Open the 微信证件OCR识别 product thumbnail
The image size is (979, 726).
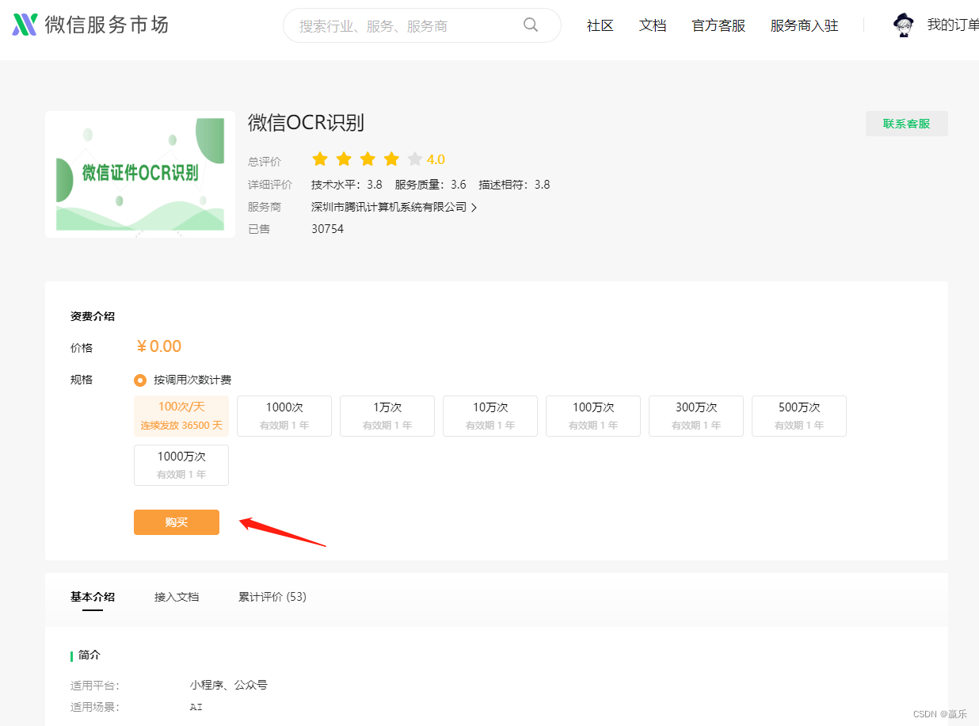click(x=140, y=174)
